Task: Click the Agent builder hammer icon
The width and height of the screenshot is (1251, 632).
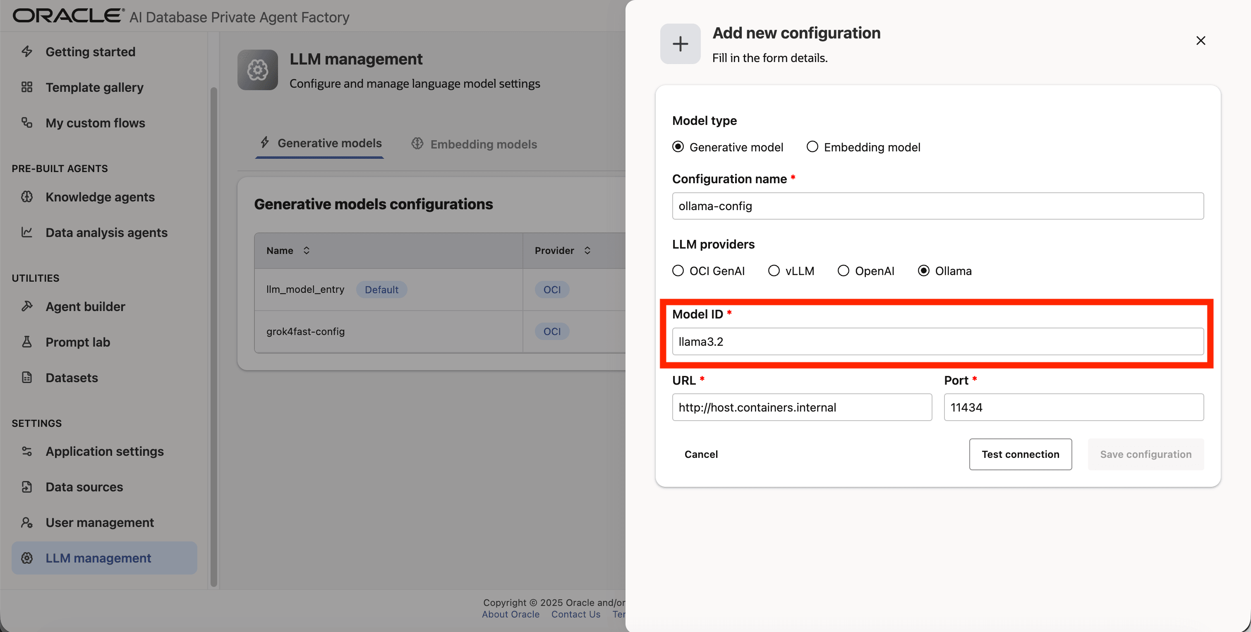Action: [x=27, y=306]
